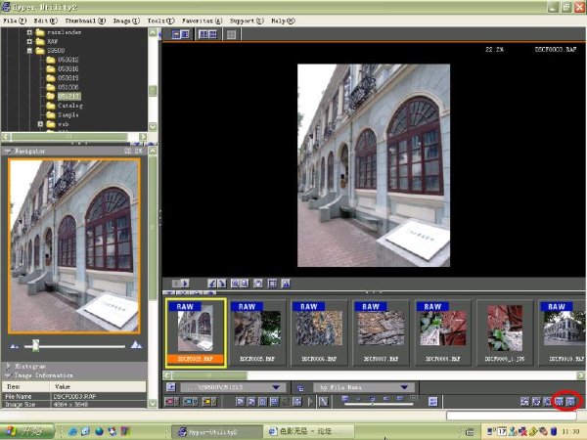This screenshot has width=587, height=440.
Task: Select the DSCF0008.RAF thumbnail
Action: 443,332
